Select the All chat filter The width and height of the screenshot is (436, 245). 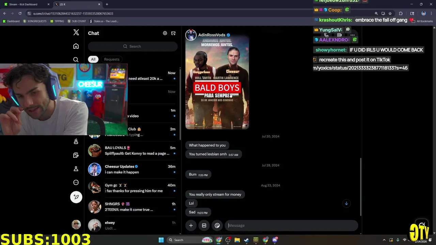point(93,59)
